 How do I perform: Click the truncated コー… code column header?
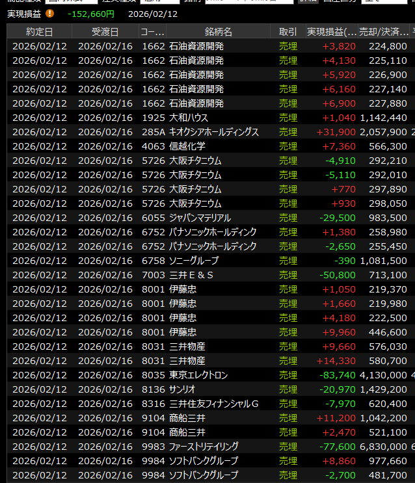(152, 31)
